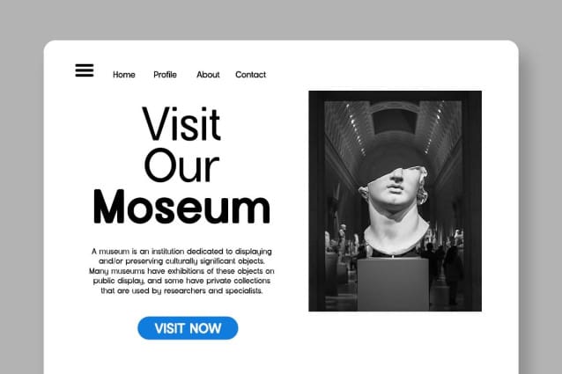Click the silhouetted visitors in the photo
Viewport: 562px width, 374px height.
coord(444,268)
